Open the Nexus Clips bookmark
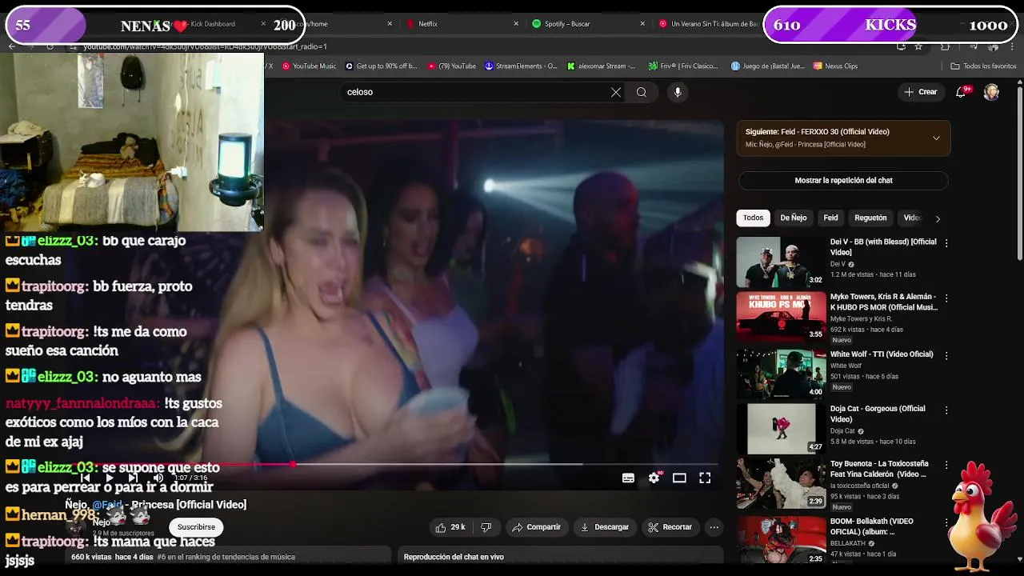Image resolution: width=1024 pixels, height=576 pixels. tap(835, 66)
